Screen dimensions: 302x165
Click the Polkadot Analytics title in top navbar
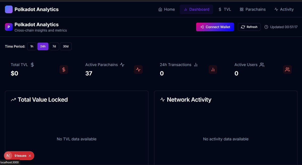36,9
